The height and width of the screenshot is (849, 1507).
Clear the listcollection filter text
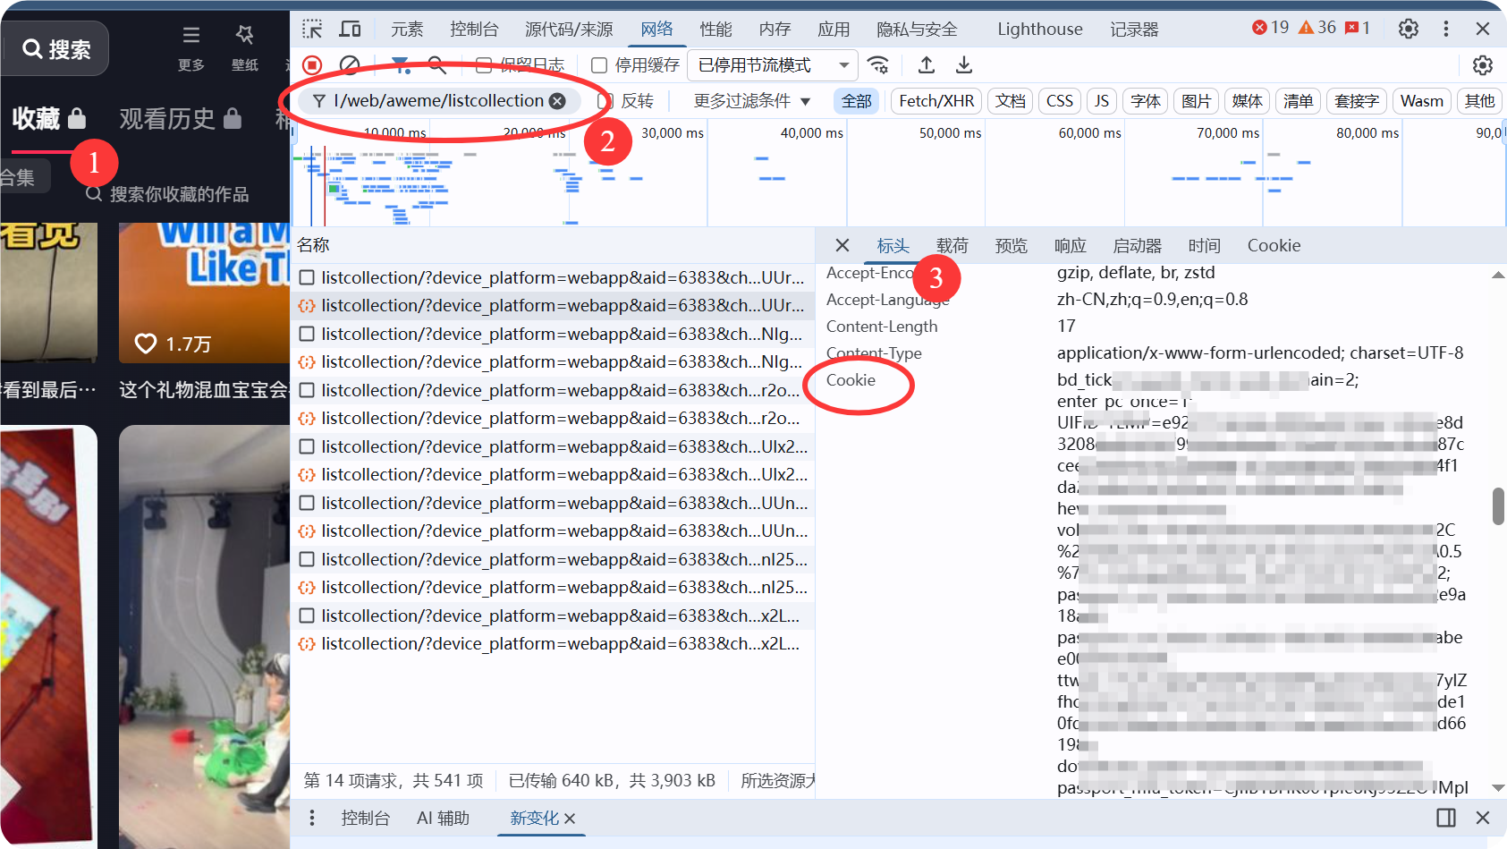coord(557,101)
